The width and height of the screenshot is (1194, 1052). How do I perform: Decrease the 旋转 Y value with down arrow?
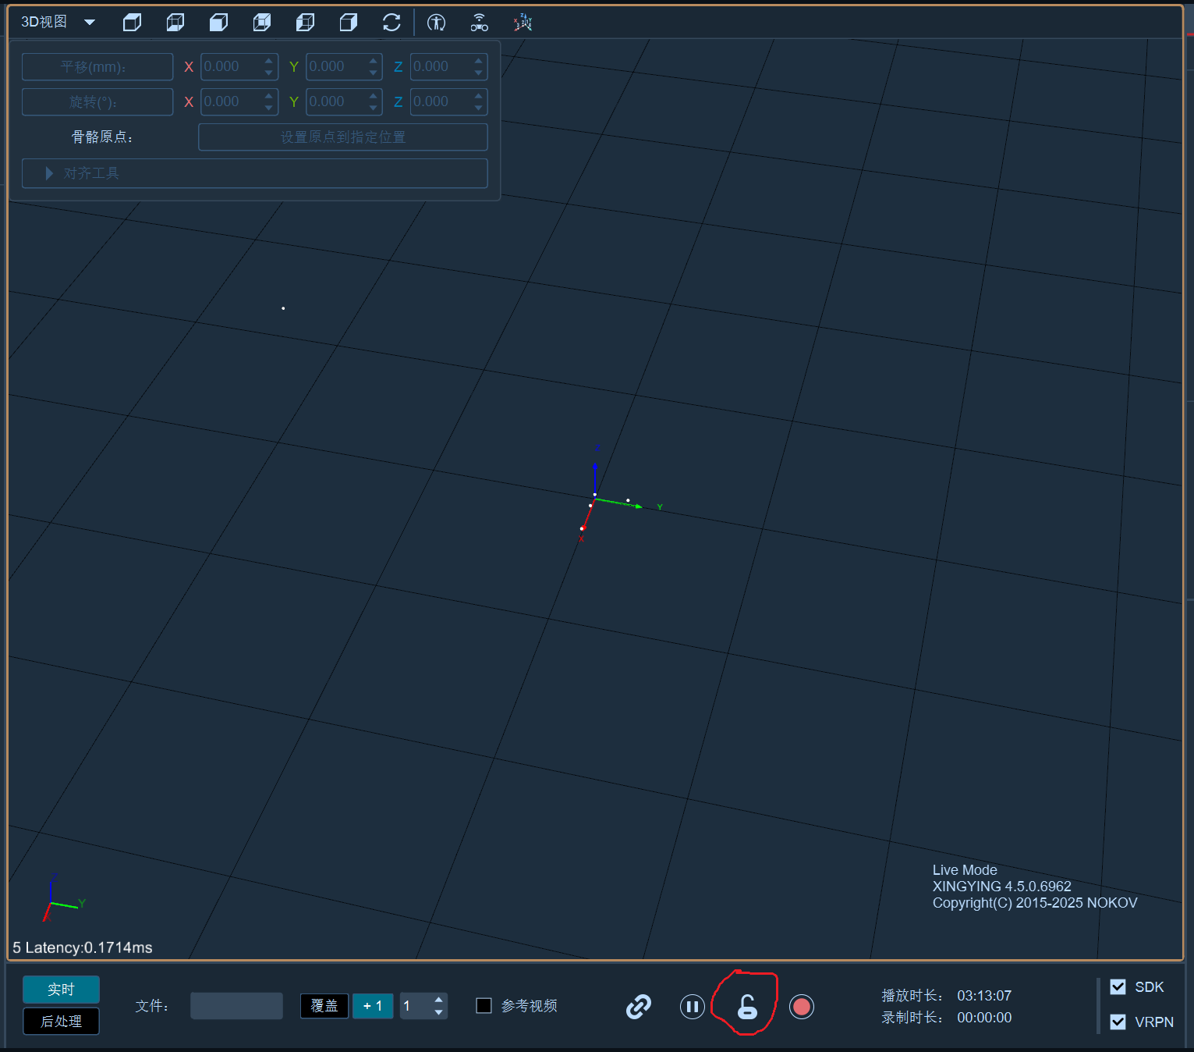(x=374, y=108)
